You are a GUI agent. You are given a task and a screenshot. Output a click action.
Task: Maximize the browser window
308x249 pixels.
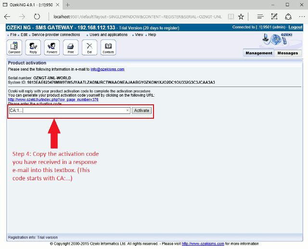287,5
